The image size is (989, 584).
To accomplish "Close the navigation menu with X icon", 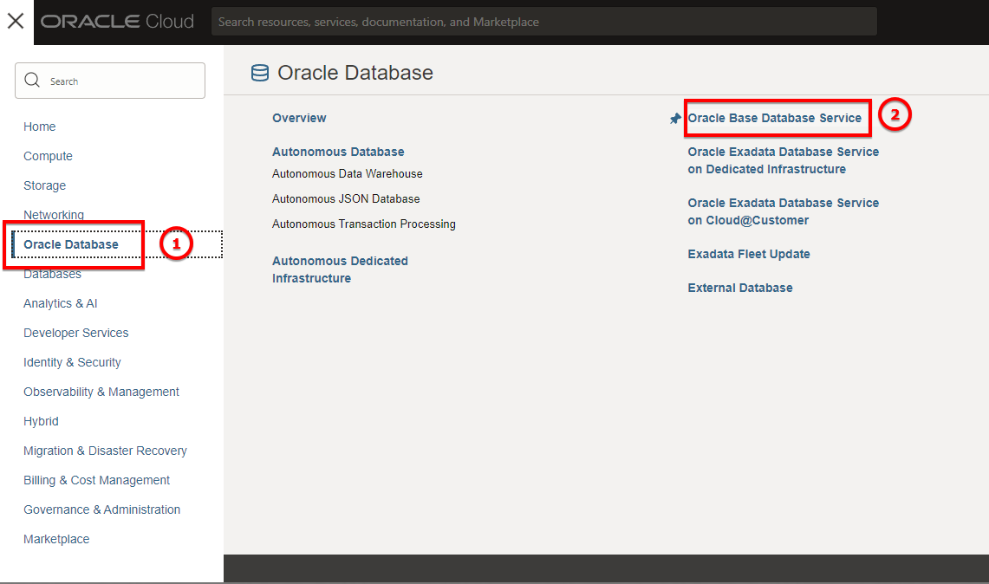I will coord(16,22).
